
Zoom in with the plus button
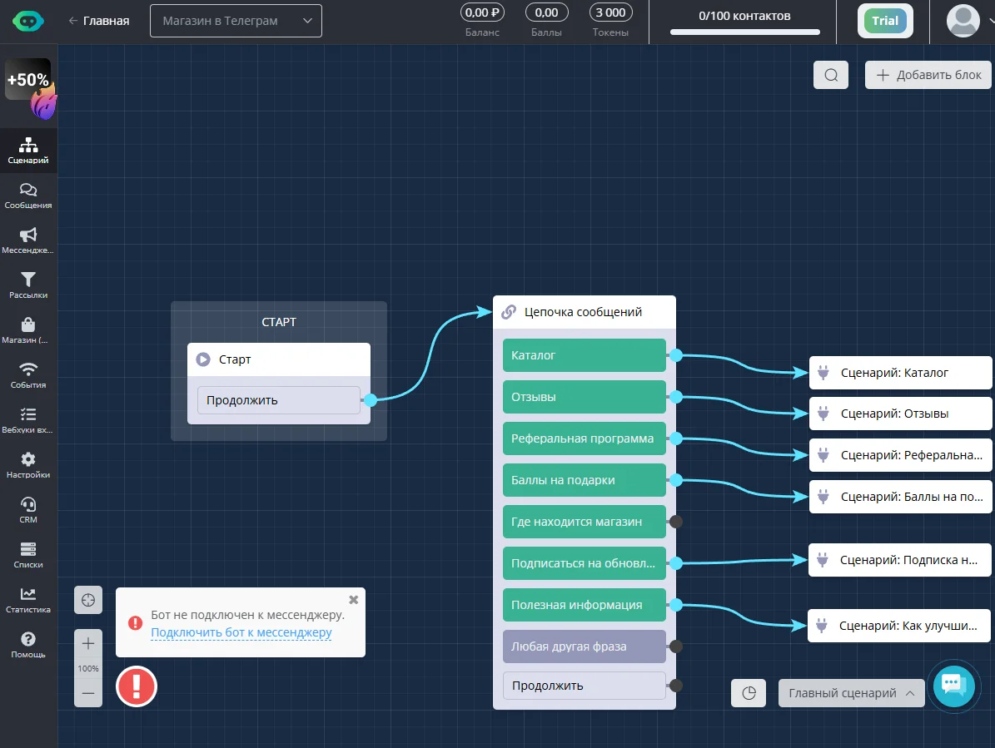coord(88,643)
